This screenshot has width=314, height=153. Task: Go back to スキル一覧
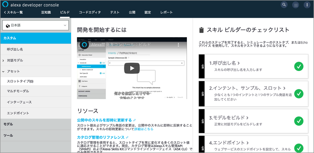(x=13, y=13)
